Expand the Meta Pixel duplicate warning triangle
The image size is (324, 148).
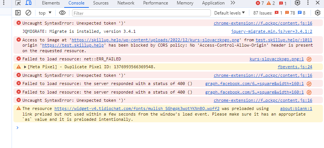pos(25,67)
